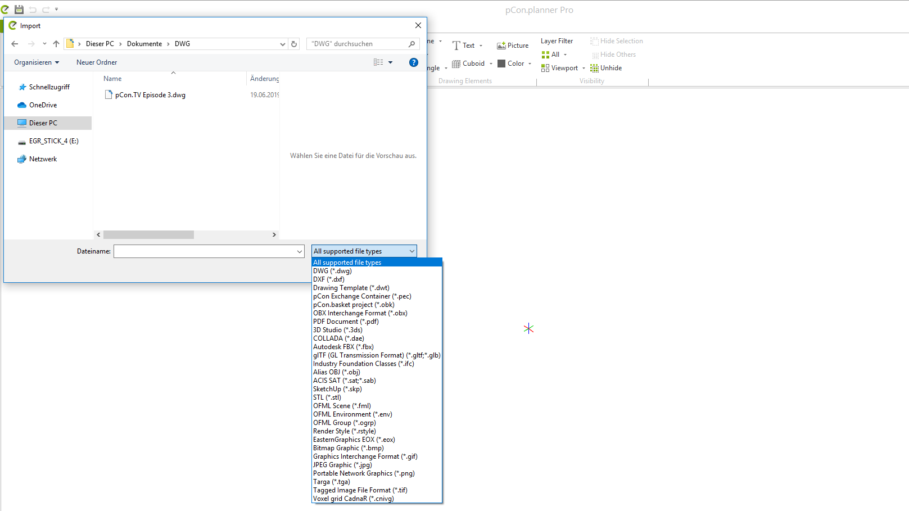The height and width of the screenshot is (511, 909).
Task: Select the Cuboid drawing tool
Action: (x=468, y=64)
